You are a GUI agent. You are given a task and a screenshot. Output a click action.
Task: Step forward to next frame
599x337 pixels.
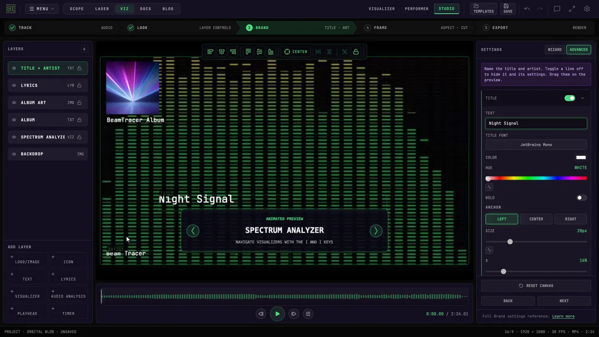pos(293,314)
